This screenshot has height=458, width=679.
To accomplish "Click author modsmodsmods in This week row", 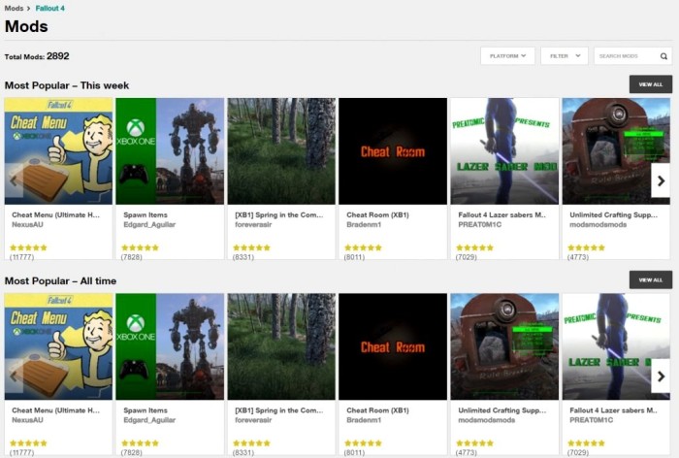I will coord(598,224).
